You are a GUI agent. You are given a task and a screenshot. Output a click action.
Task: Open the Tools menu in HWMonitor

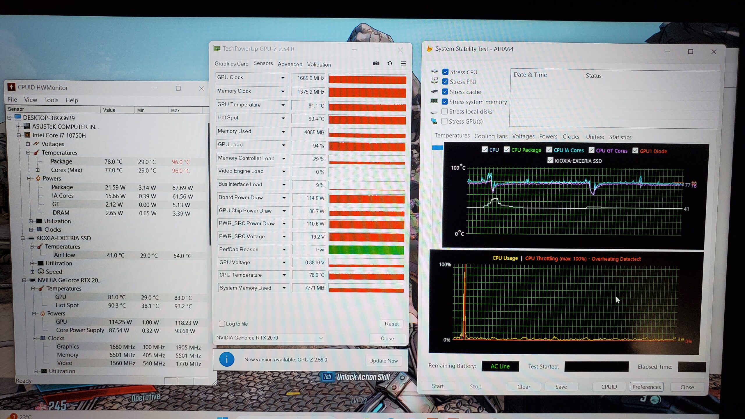[x=51, y=100]
